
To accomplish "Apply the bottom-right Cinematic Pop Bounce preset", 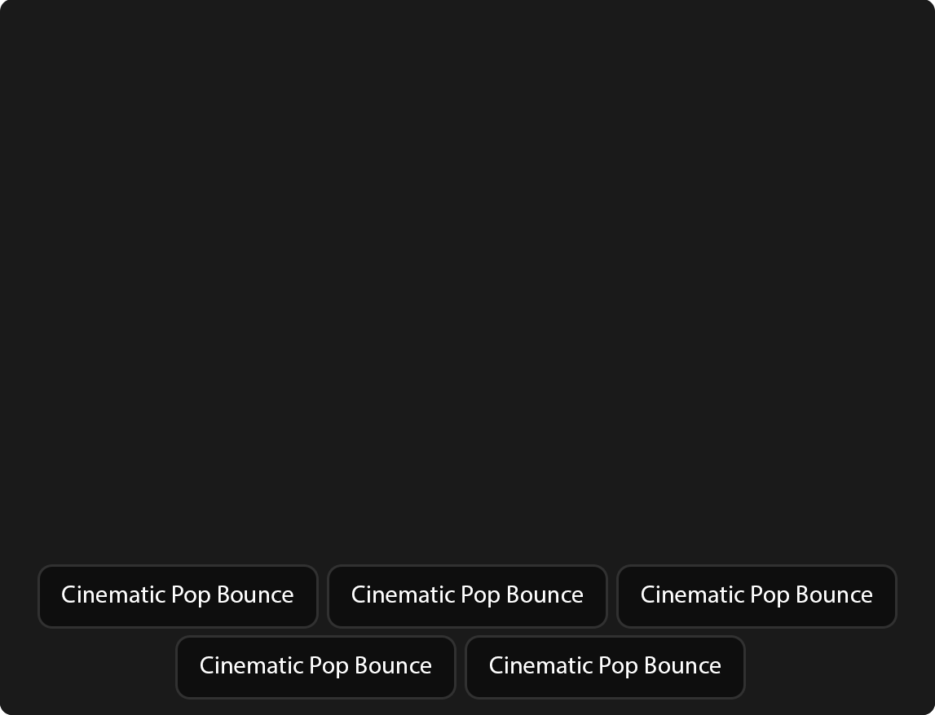I will tap(605, 667).
